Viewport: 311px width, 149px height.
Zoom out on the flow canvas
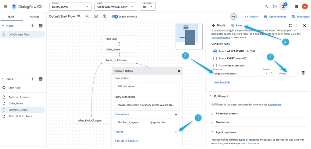click(87, 16)
